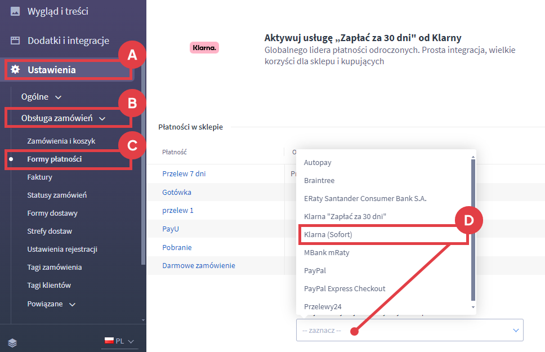Select Formy płatności in sidebar

pos(54,159)
